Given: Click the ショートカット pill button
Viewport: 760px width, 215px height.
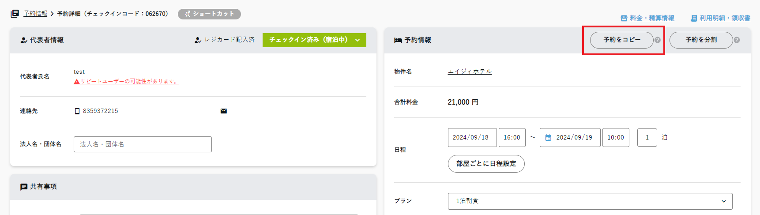Looking at the screenshot, I should (209, 14).
